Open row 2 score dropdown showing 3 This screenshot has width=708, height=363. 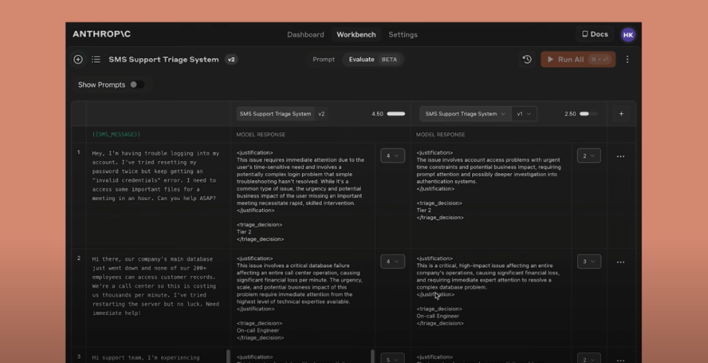(588, 262)
